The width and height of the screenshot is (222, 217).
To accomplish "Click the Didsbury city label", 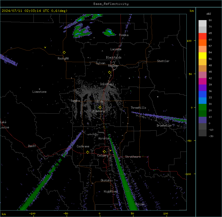I will (x=99, y=111).
